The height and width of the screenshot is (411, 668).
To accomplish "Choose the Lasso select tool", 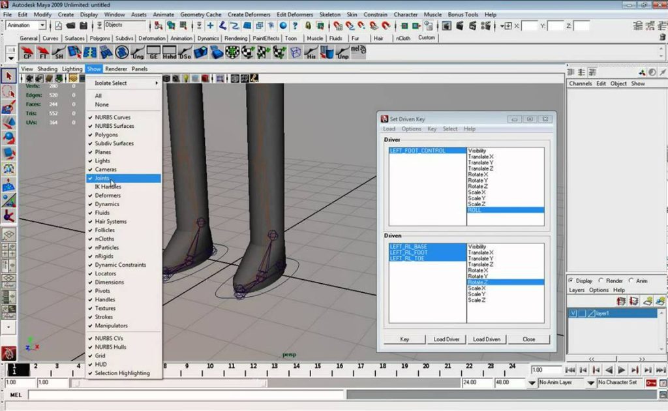I will pos(8,91).
